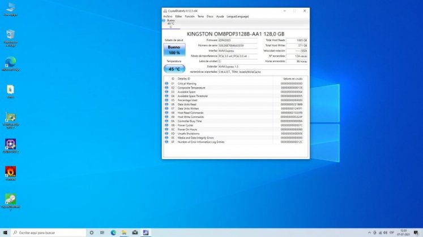Click the blue status icon for Data Units Read
The height and width of the screenshot is (237, 423).
point(166,104)
